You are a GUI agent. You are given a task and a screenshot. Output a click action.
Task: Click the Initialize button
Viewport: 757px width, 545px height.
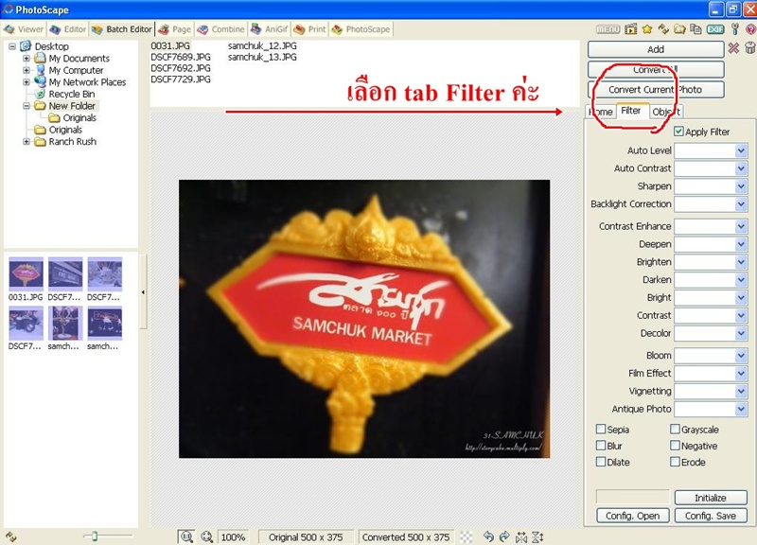711,498
